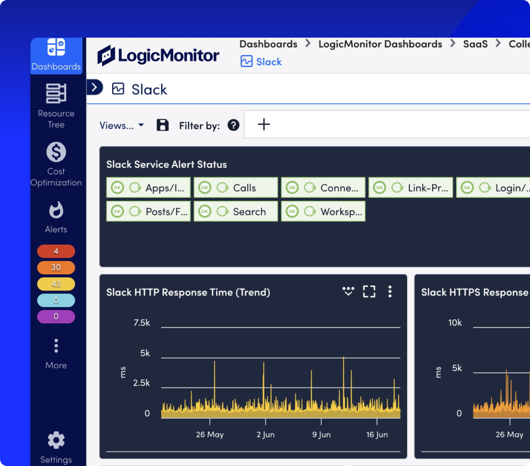The width and height of the screenshot is (530, 466).
Task: Show the 30 error alerts badge
Action: 56,267
